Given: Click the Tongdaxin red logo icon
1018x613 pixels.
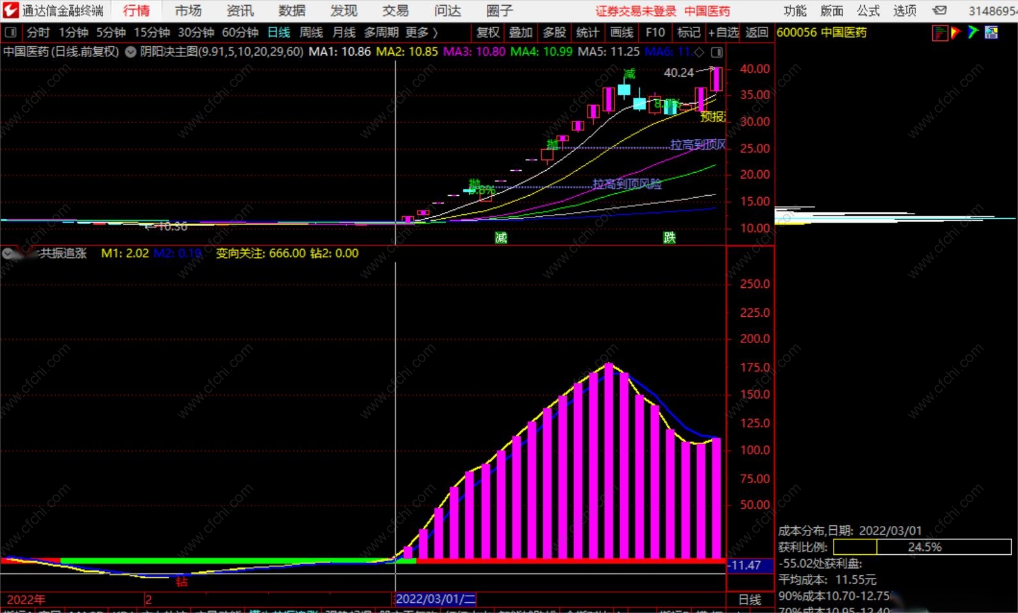Looking at the screenshot, I should pyautogui.click(x=10, y=10).
